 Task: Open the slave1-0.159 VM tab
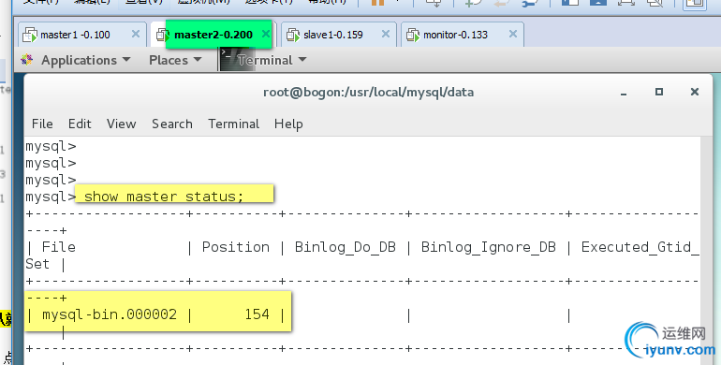pos(338,35)
